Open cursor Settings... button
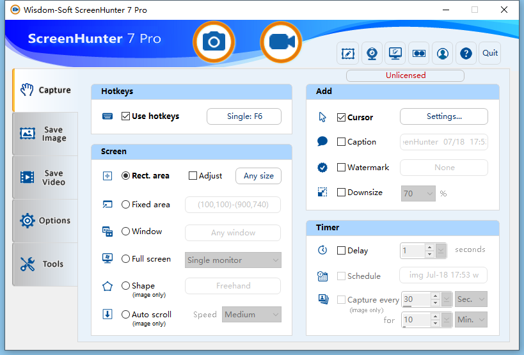The image size is (524, 355). [x=444, y=116]
